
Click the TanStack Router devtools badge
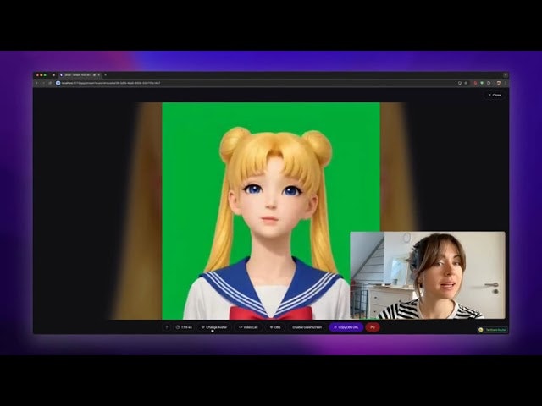point(493,330)
